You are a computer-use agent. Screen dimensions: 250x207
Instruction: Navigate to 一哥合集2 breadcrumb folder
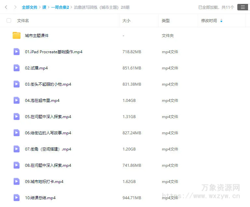coord(60,7)
